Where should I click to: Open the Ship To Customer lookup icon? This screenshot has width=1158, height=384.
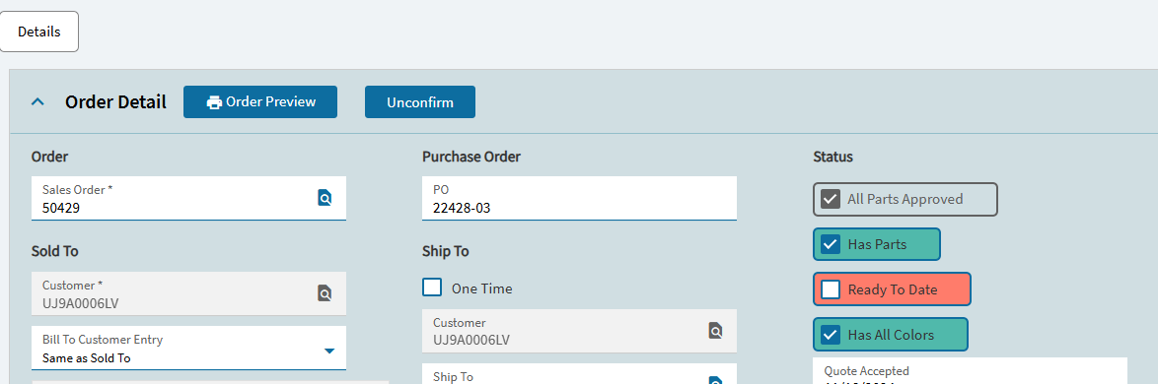pos(716,330)
